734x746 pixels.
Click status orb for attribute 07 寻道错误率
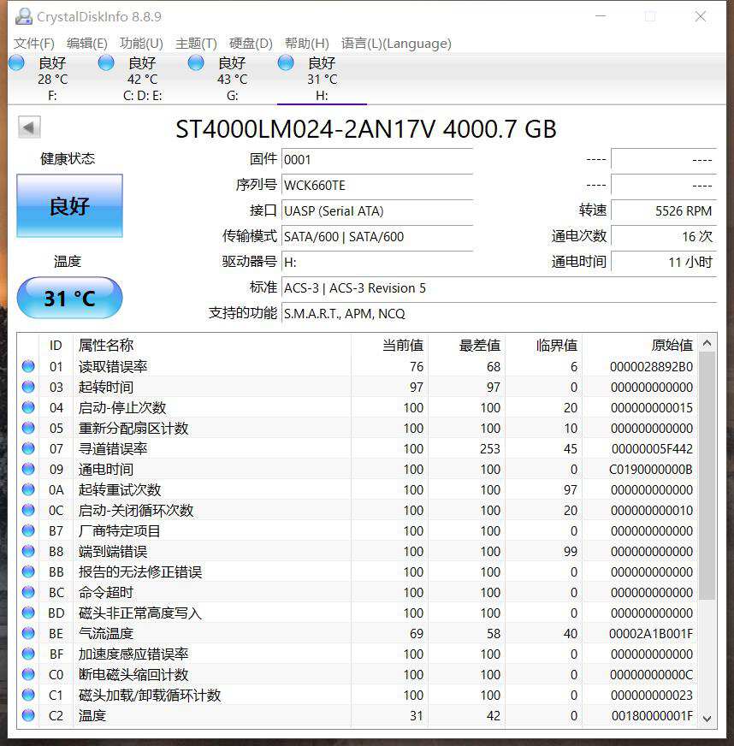click(28, 448)
